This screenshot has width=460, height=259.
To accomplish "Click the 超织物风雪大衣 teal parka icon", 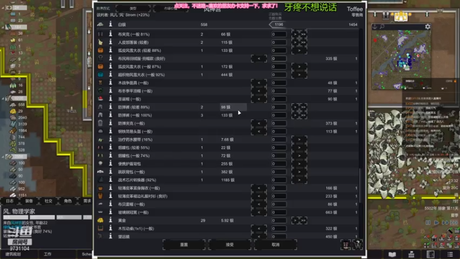I will click(100, 75).
